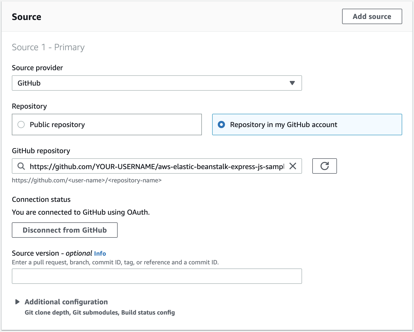Click the Source 1 - Primary label
Viewport: 414px width, 332px height.
[x=48, y=47]
